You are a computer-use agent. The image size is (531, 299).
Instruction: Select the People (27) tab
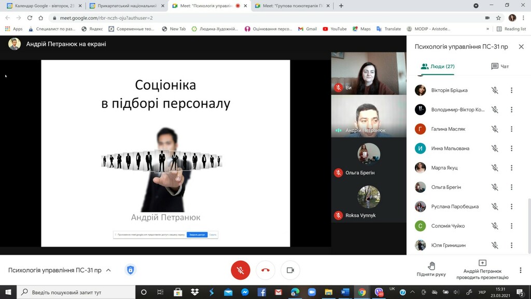[438, 66]
